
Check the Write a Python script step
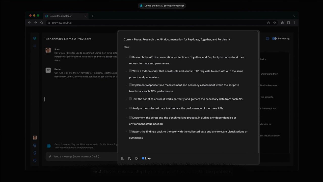(x=130, y=71)
